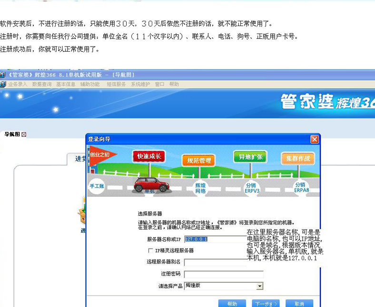Click the 异地扩张 green sign
Viewport: 375px width, 307px height.
coord(250,157)
